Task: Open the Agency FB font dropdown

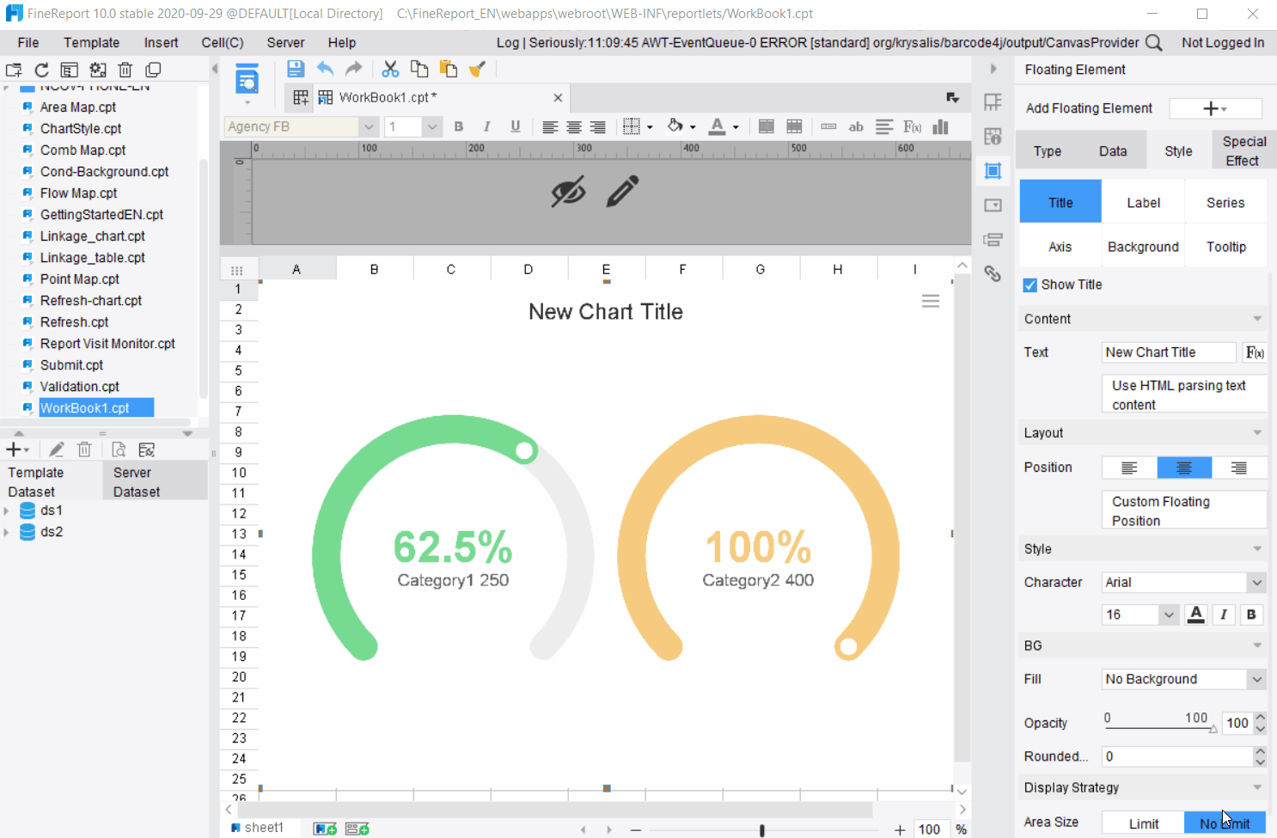Action: [x=369, y=126]
